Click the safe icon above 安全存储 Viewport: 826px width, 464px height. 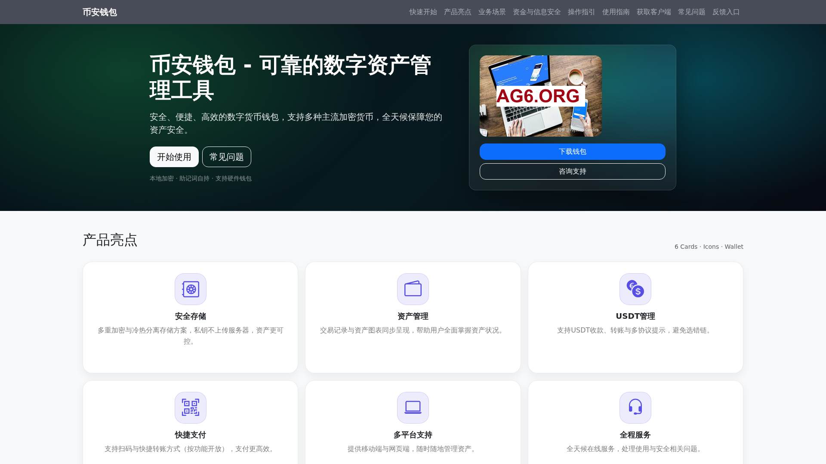pos(191,289)
